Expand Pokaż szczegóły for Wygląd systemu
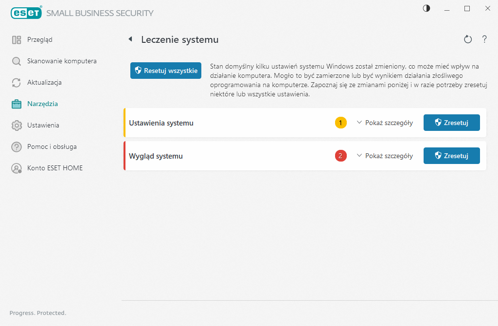This screenshot has width=498, height=326. click(x=385, y=156)
